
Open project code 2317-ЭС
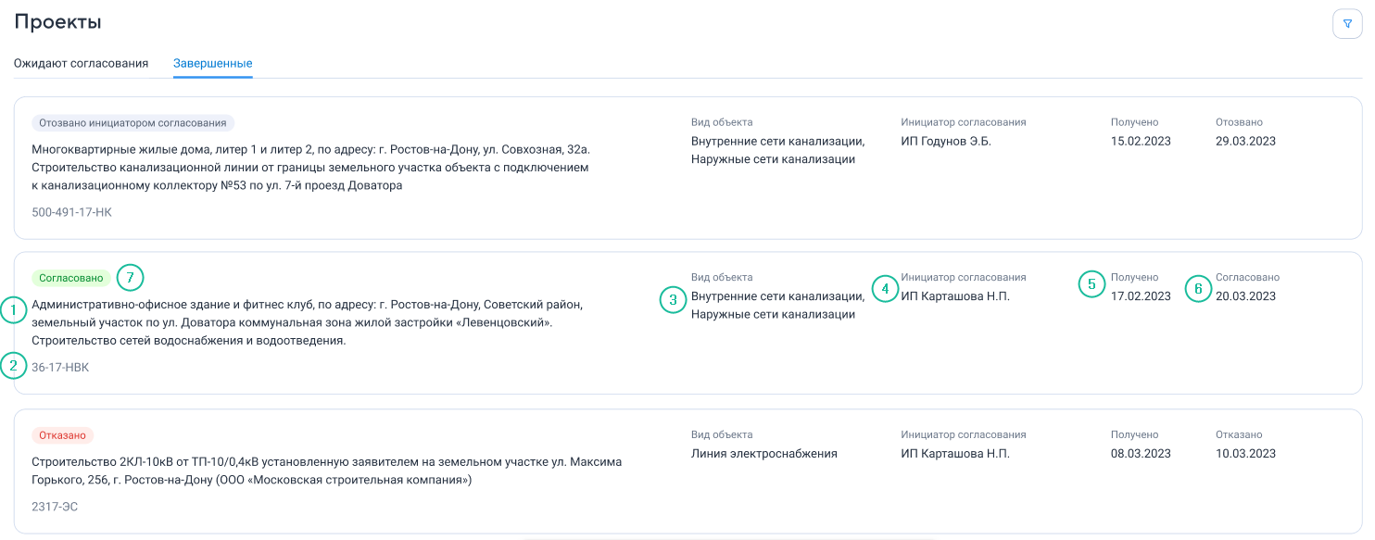55,507
